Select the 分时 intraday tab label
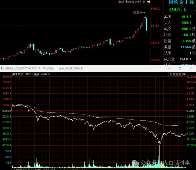The height and width of the screenshot is (170, 196). pos(14,74)
